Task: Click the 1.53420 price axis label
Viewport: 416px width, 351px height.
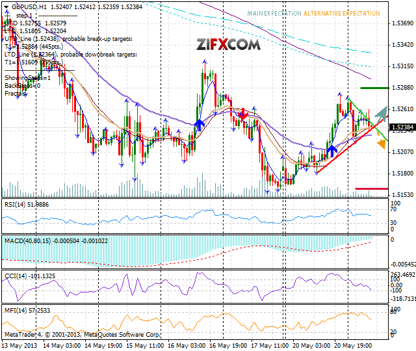Action: coord(402,45)
